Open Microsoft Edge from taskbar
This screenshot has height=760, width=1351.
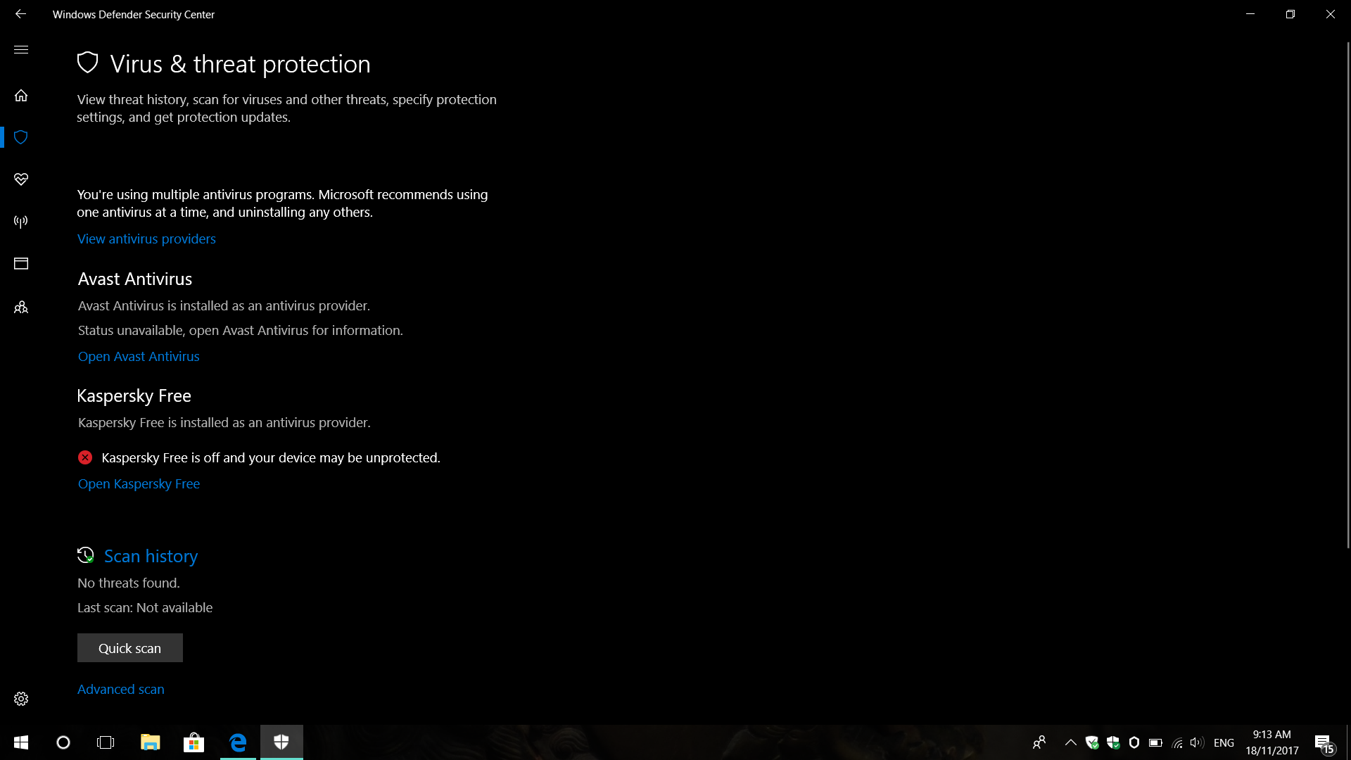coord(238,742)
